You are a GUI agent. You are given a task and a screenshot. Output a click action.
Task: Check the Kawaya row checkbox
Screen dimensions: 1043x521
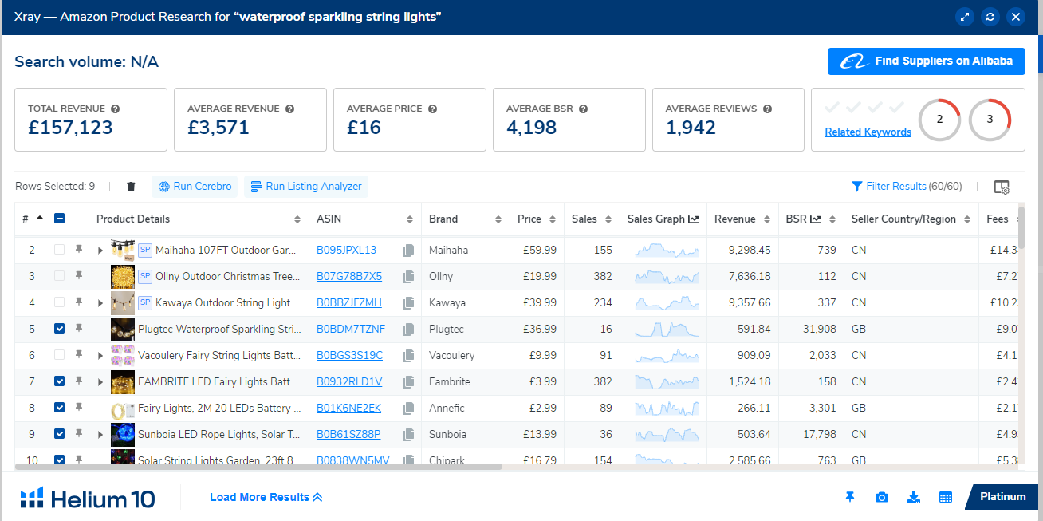[60, 302]
